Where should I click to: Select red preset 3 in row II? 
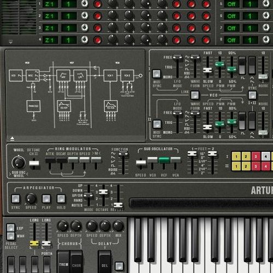pyautogui.click(x=256, y=166)
